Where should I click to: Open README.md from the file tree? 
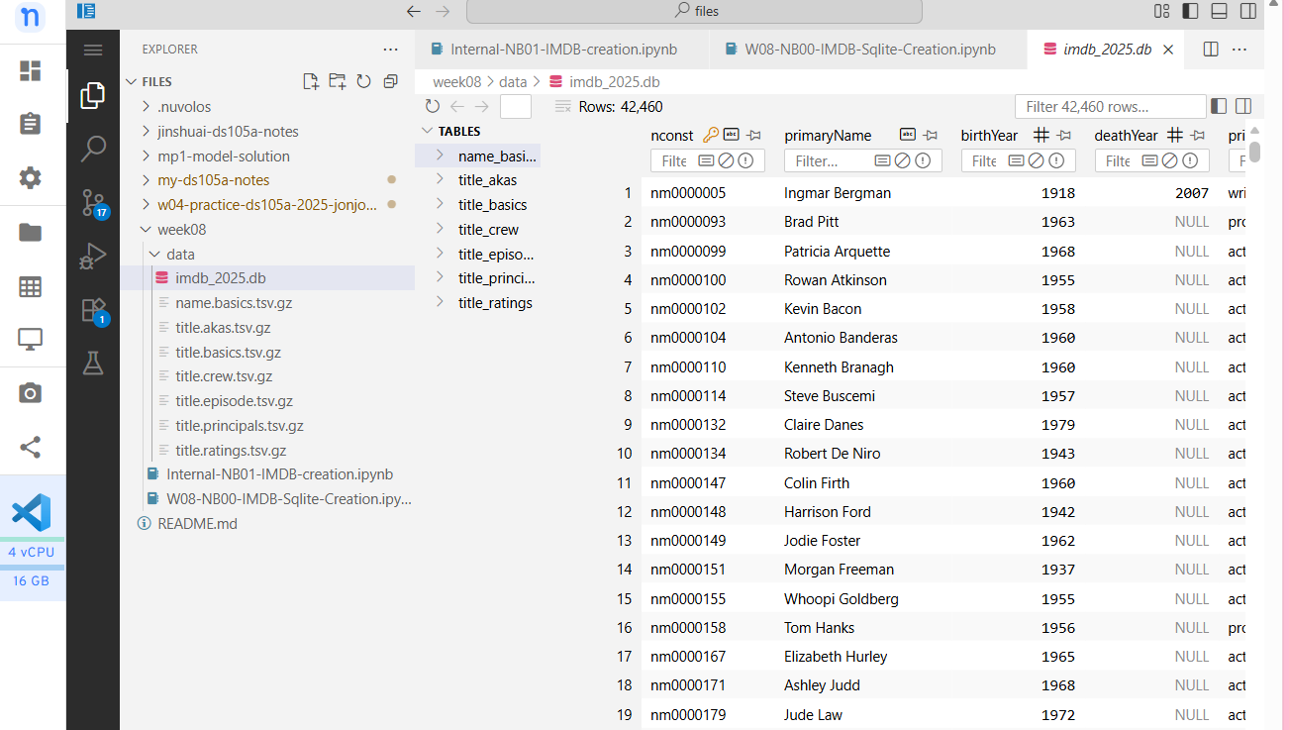pos(197,524)
